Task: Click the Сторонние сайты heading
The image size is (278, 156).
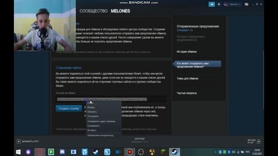Action: 69,68
